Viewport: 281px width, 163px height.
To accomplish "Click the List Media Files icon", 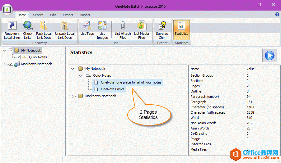I will tap(142, 25).
